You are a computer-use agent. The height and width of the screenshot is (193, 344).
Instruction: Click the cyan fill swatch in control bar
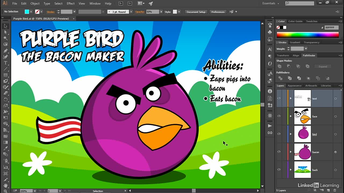tap(27, 12)
